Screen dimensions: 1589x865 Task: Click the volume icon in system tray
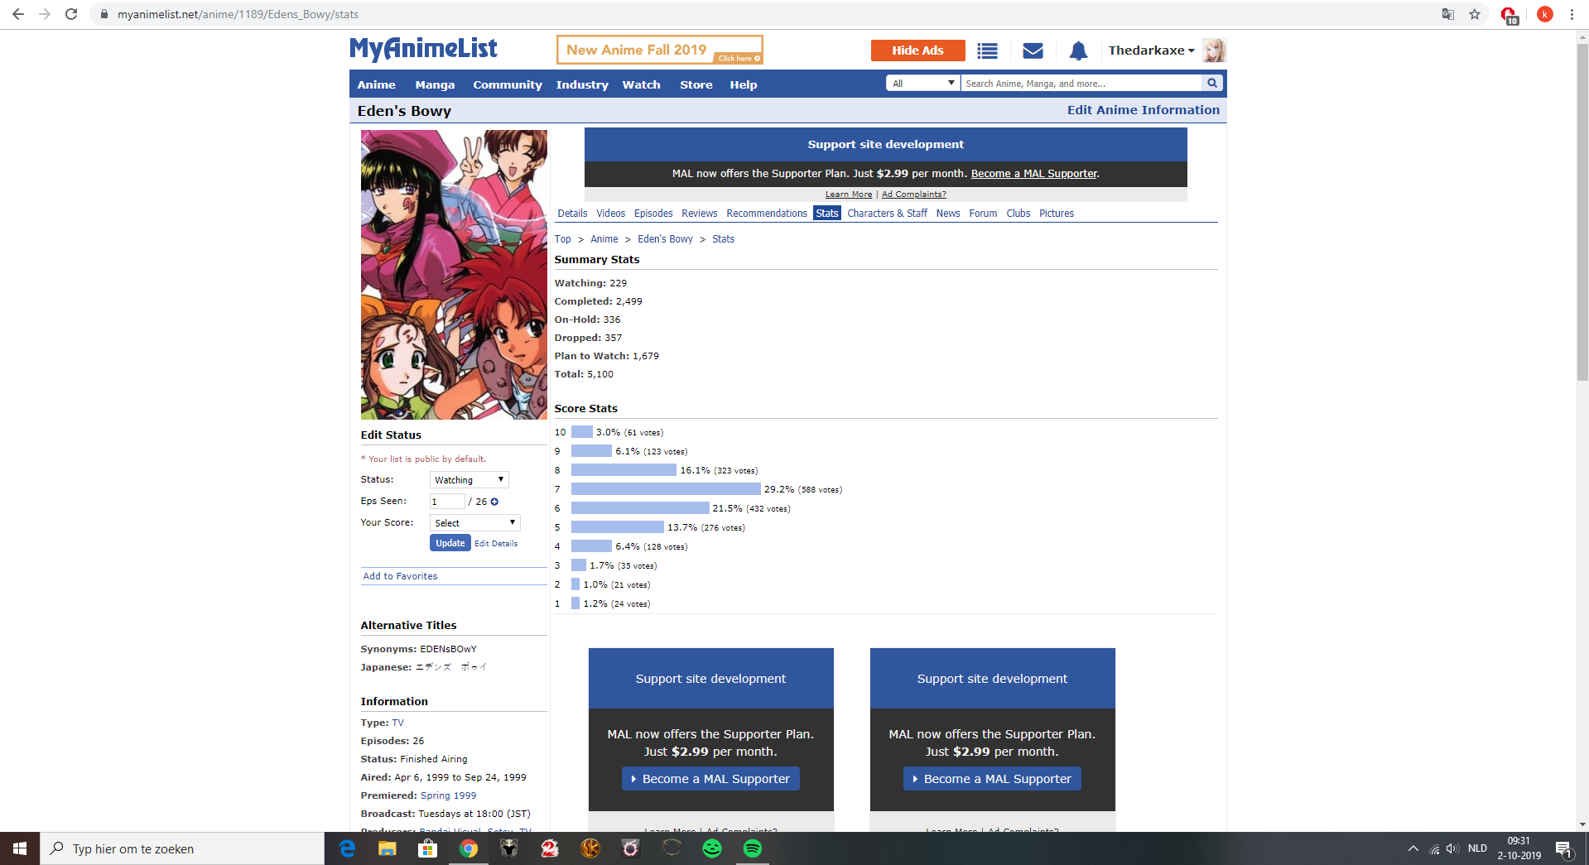(x=1452, y=848)
